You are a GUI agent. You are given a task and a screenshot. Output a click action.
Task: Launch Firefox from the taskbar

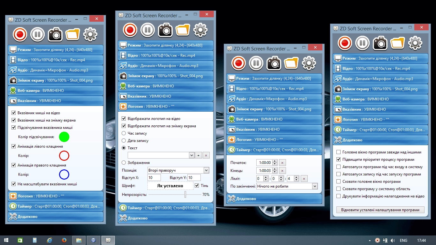64,240
